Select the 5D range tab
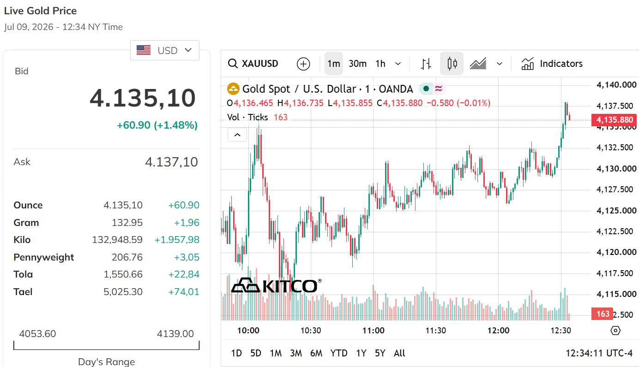639x367 pixels. [x=256, y=353]
